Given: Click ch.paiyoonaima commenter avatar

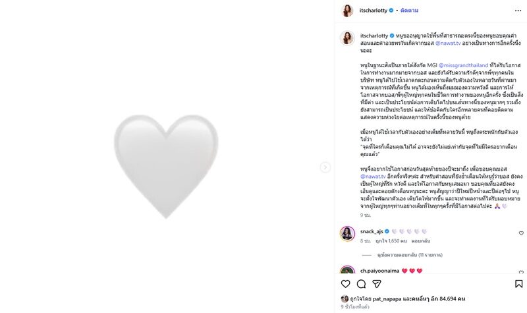Looking at the screenshot, I should pos(347,271).
